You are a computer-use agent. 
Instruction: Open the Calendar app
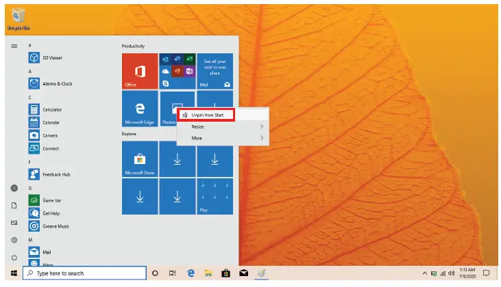(x=44, y=122)
